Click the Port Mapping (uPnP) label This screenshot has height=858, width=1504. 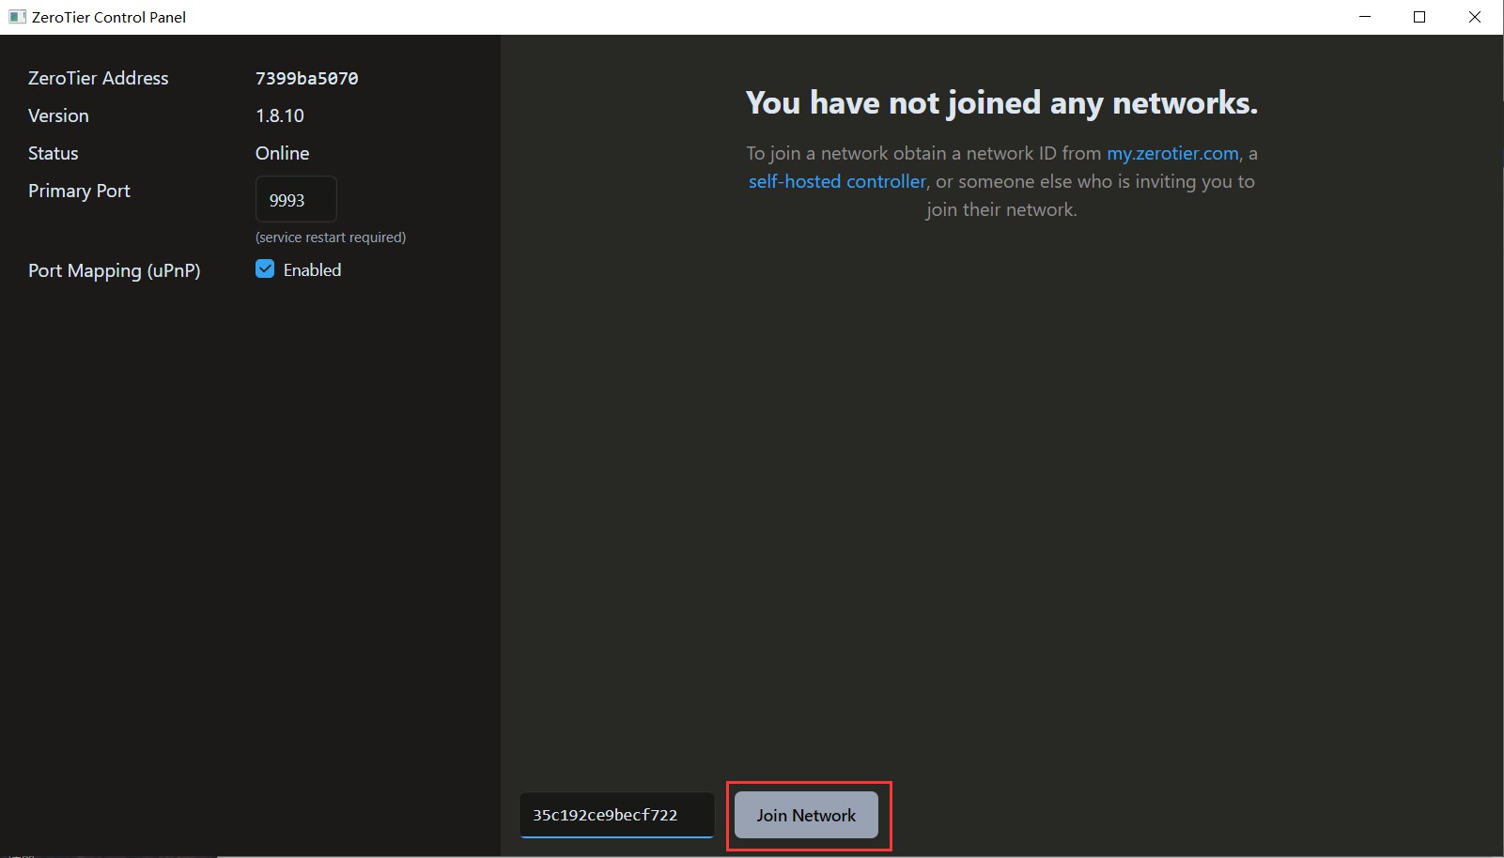(115, 270)
